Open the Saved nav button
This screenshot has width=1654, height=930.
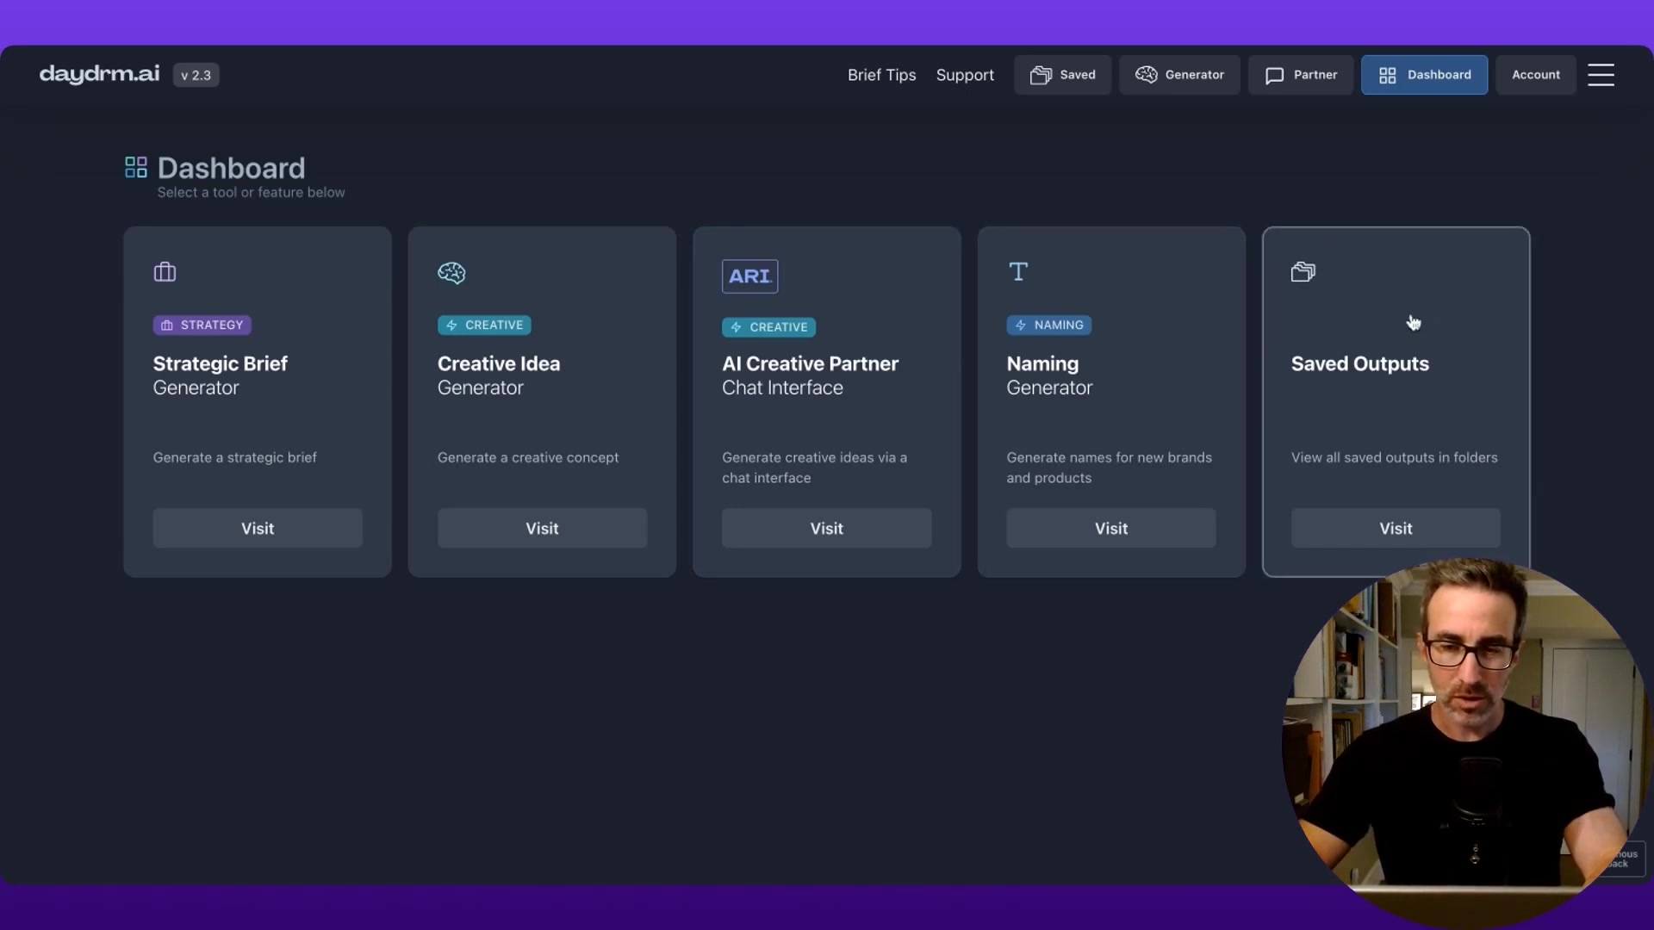1062,75
